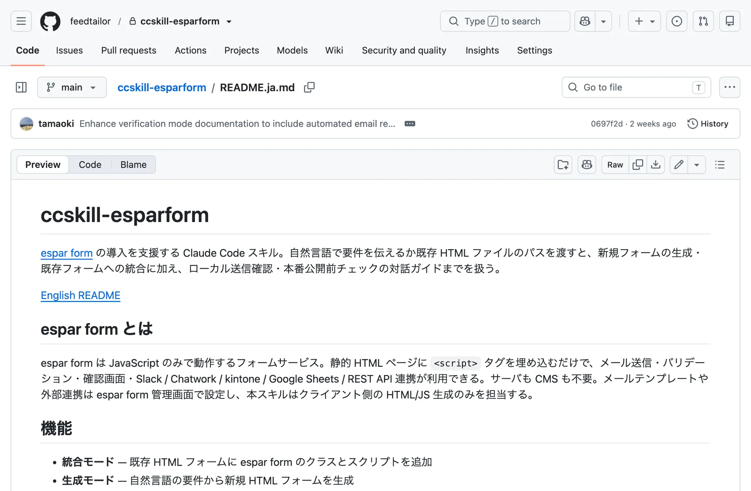Open commit 0697f2d
751x491 pixels.
[606, 124]
